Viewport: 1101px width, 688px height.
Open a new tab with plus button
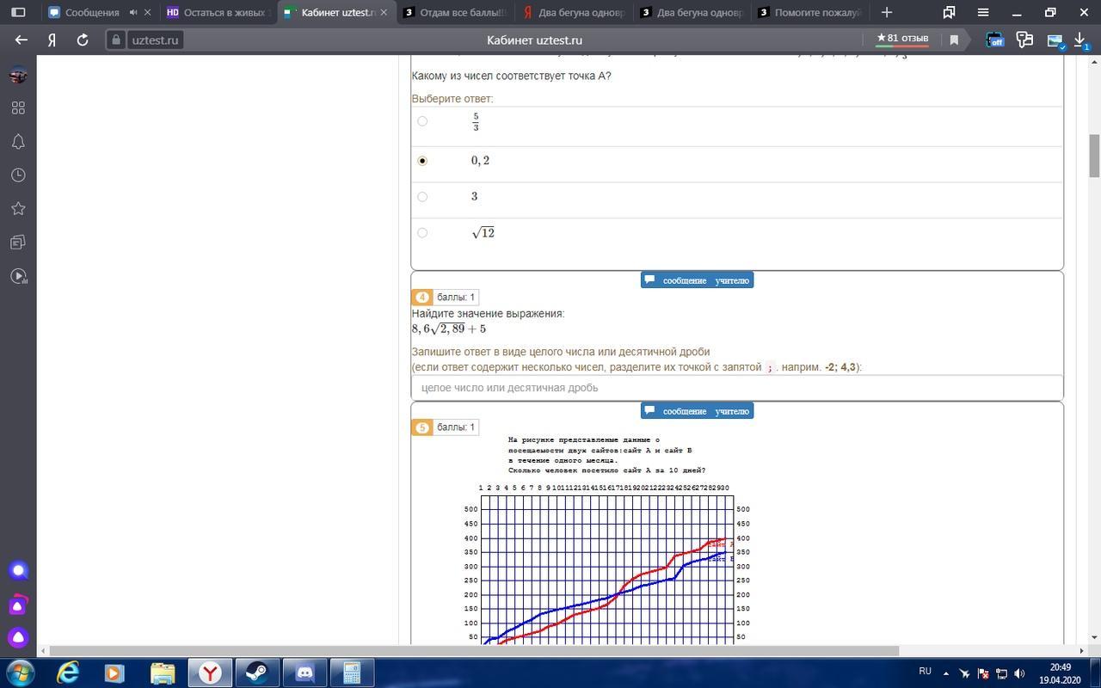pos(887,12)
